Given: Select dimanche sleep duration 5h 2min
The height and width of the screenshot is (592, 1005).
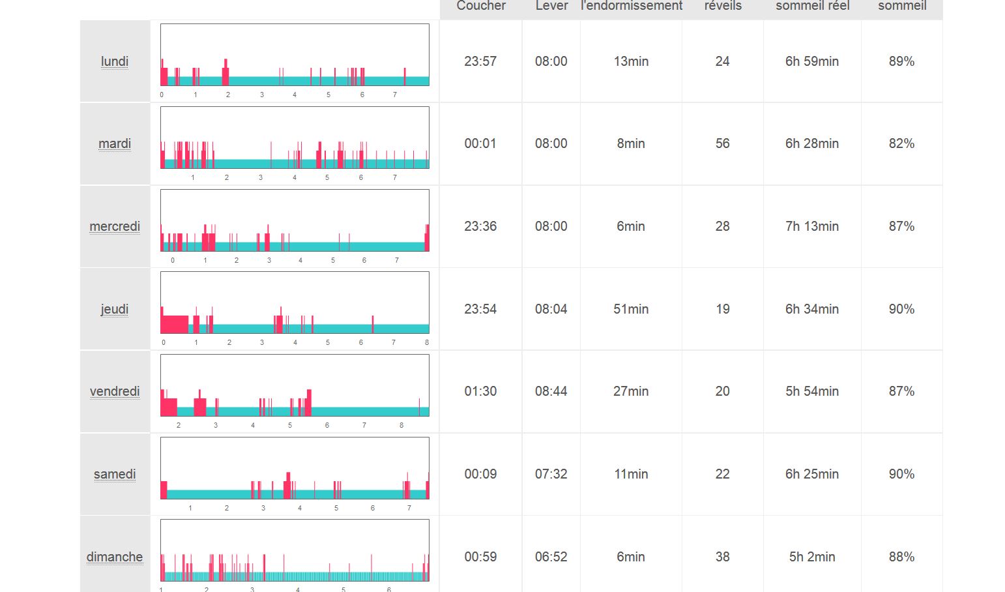Looking at the screenshot, I should (812, 557).
